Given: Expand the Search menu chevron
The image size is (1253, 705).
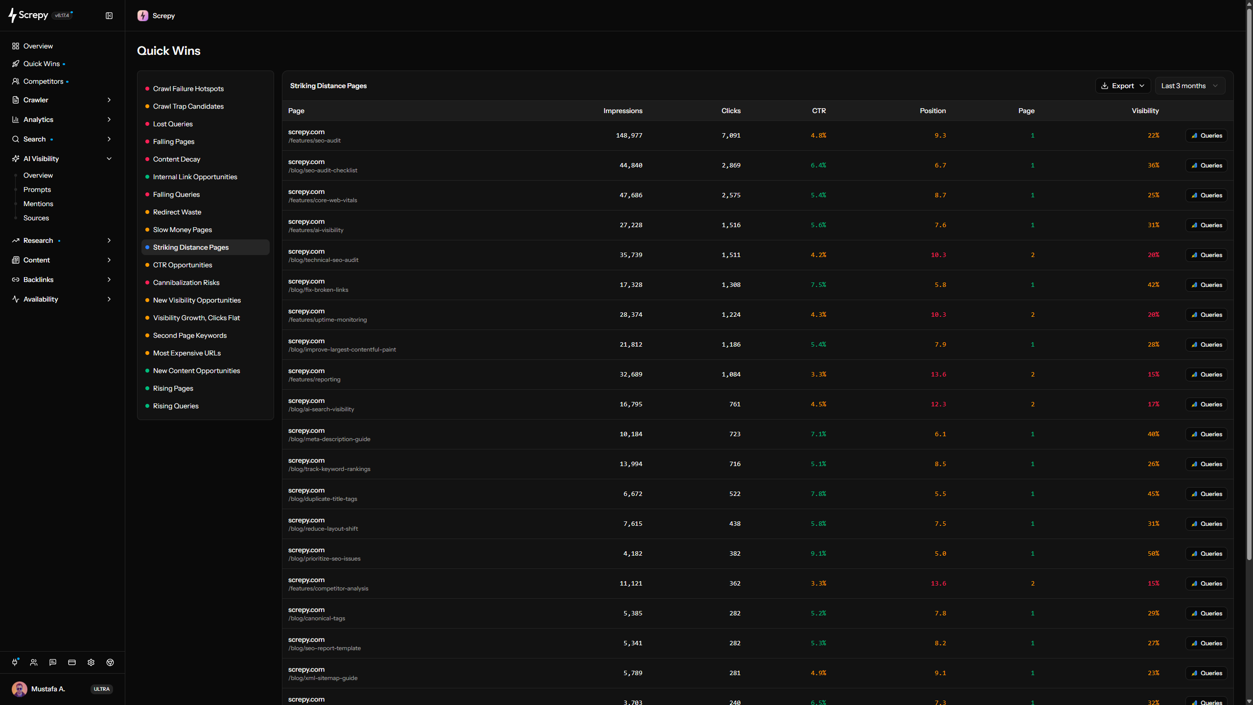Looking at the screenshot, I should [109, 139].
